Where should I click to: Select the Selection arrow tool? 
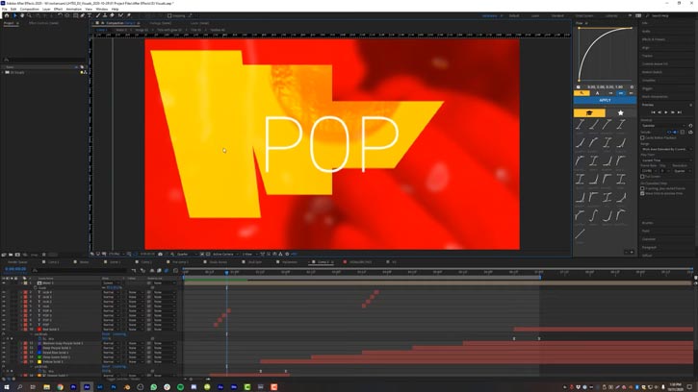pyautogui.click(x=14, y=15)
